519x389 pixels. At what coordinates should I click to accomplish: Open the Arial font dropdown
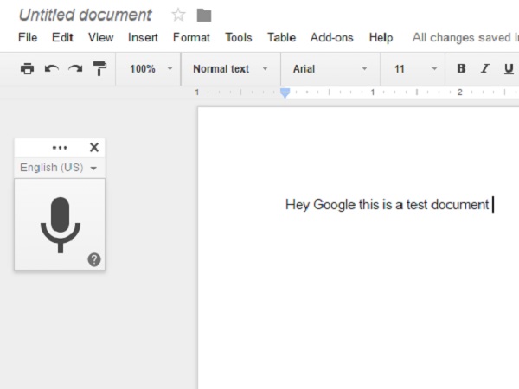point(330,69)
